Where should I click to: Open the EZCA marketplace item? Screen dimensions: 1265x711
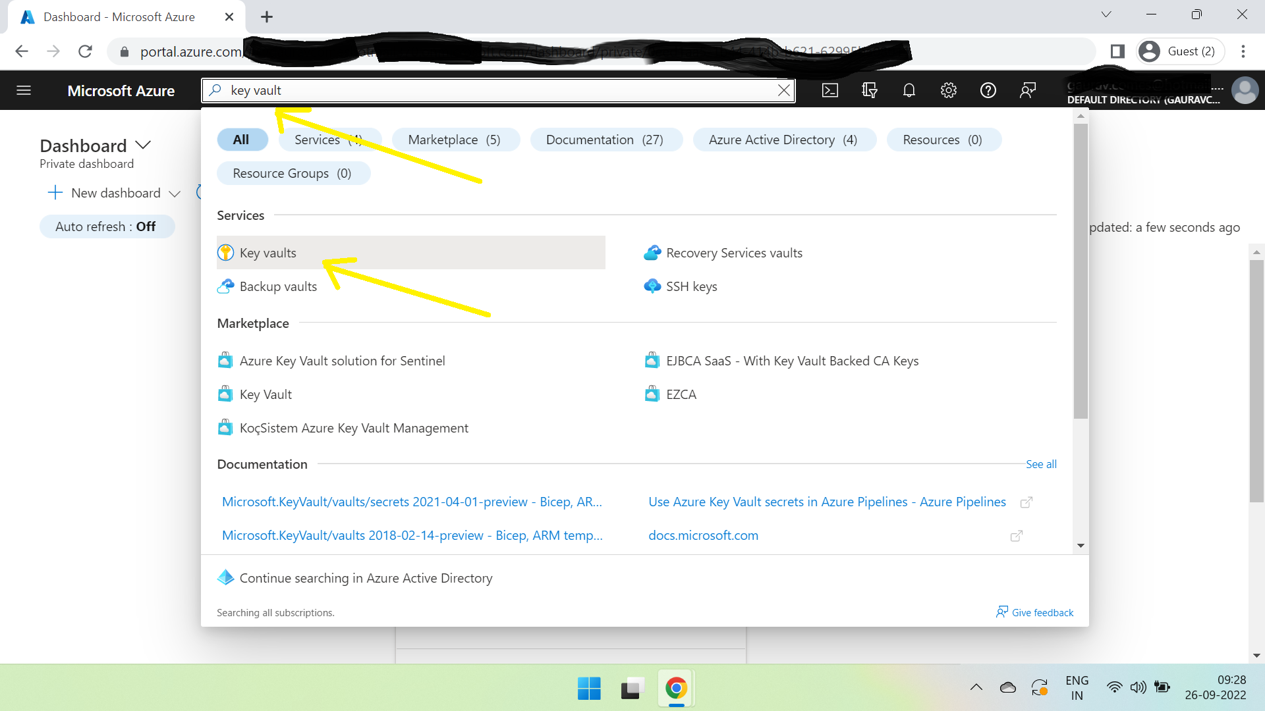coord(681,394)
